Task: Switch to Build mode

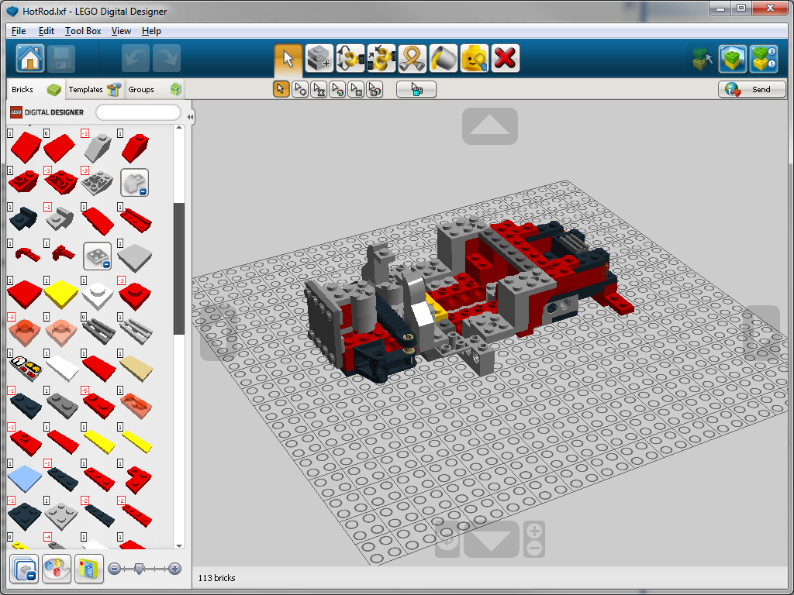Action: (702, 59)
